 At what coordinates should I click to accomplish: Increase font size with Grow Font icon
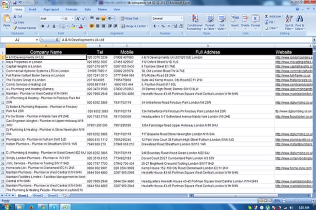click(78, 19)
